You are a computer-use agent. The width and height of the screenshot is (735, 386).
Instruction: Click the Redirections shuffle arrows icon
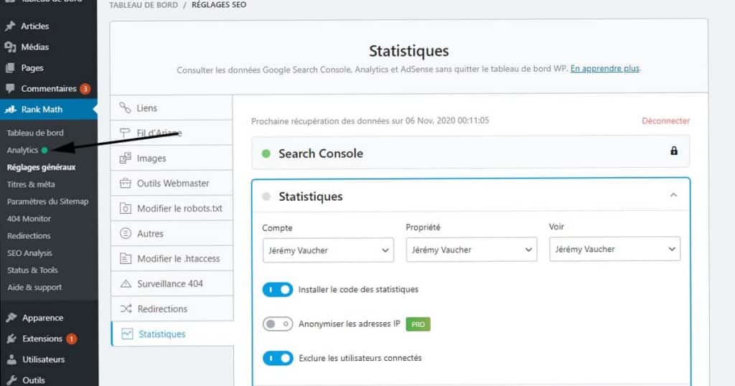pos(126,309)
